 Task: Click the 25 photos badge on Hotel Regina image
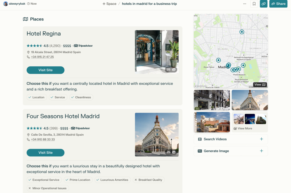171,70
